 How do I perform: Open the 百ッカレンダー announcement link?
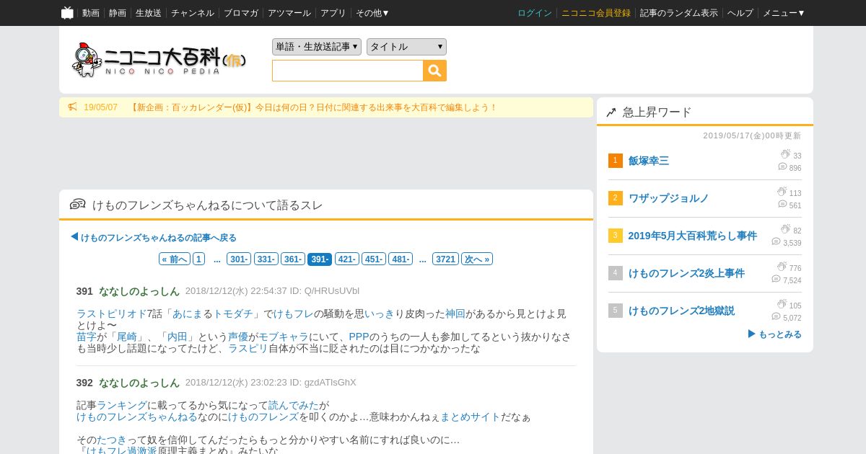[x=313, y=107]
